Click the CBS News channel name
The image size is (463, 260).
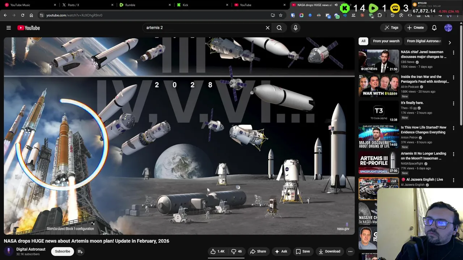[x=408, y=62]
